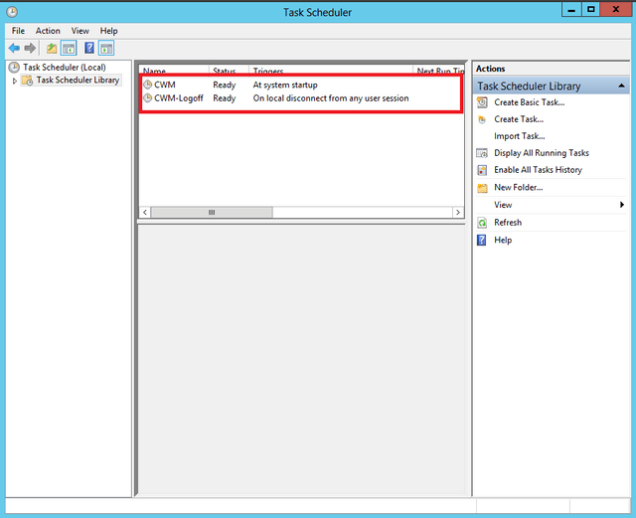Toggle the Show/Hide Action Pane toolbar icon

click(106, 49)
